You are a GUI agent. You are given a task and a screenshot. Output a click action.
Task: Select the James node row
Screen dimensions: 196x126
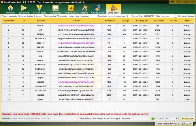pyautogui.click(x=98, y=99)
